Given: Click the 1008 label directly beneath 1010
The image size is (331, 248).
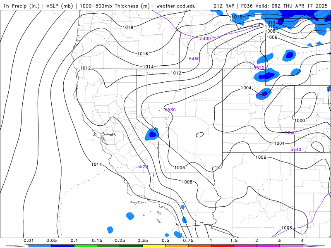Looking at the screenshot, I should click(x=270, y=31).
